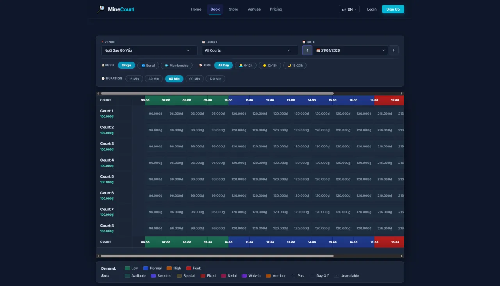This screenshot has width=500, height=286.
Task: Navigate to Venues
Action: (x=254, y=9)
